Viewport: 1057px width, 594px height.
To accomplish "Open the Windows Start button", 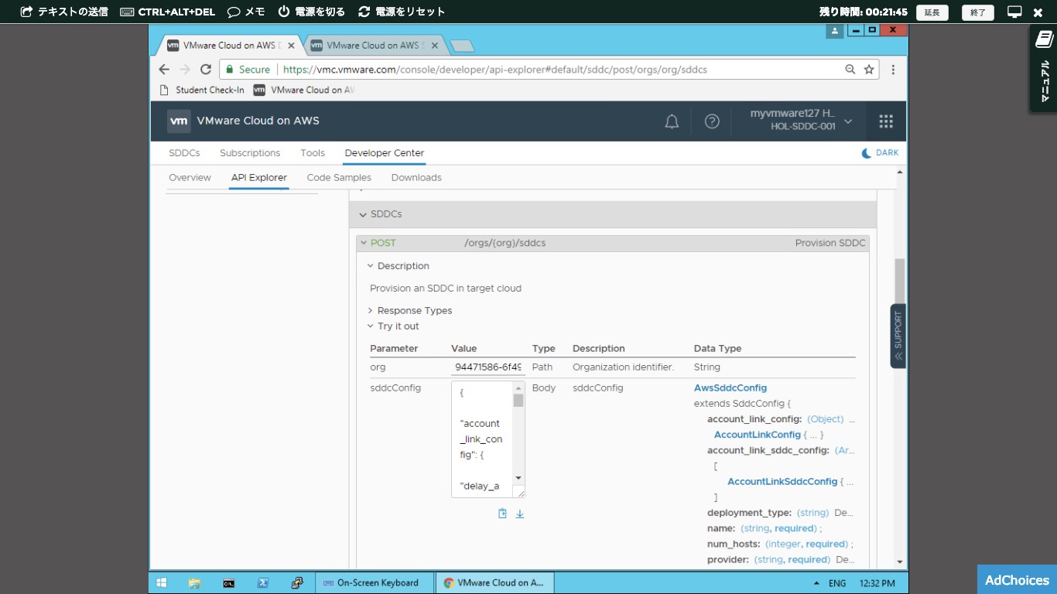I will 162,583.
